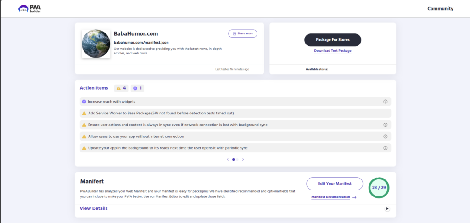Click the BabaHumor globe app icon

click(96, 44)
